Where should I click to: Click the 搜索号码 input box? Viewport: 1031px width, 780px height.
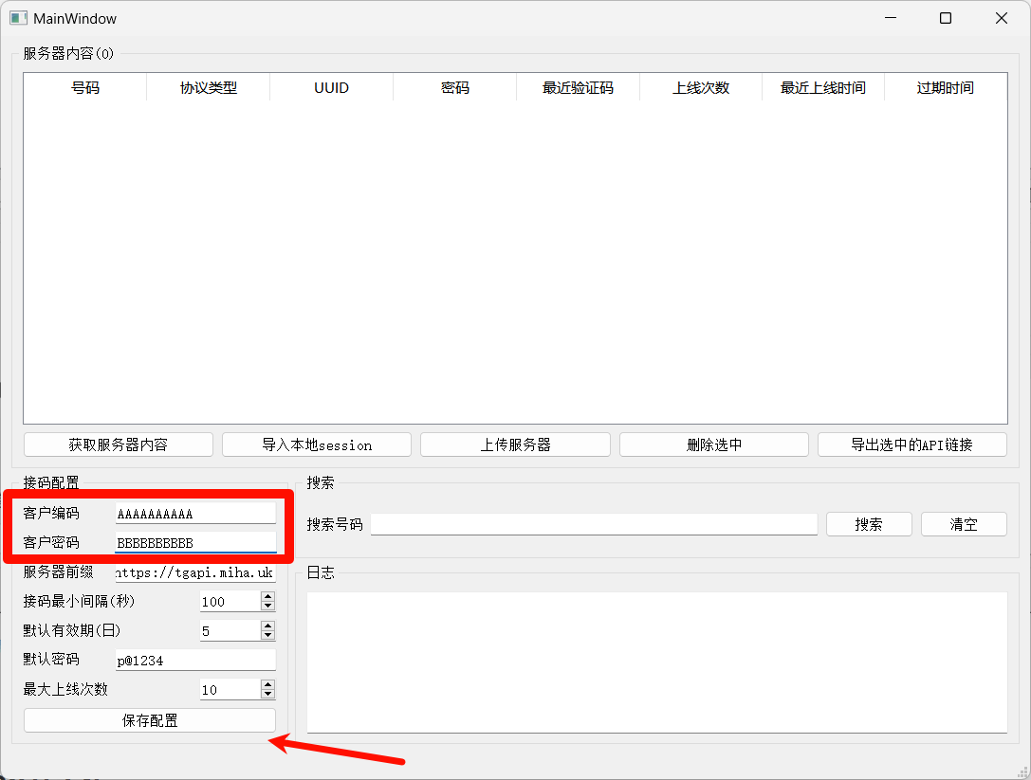[x=594, y=524]
